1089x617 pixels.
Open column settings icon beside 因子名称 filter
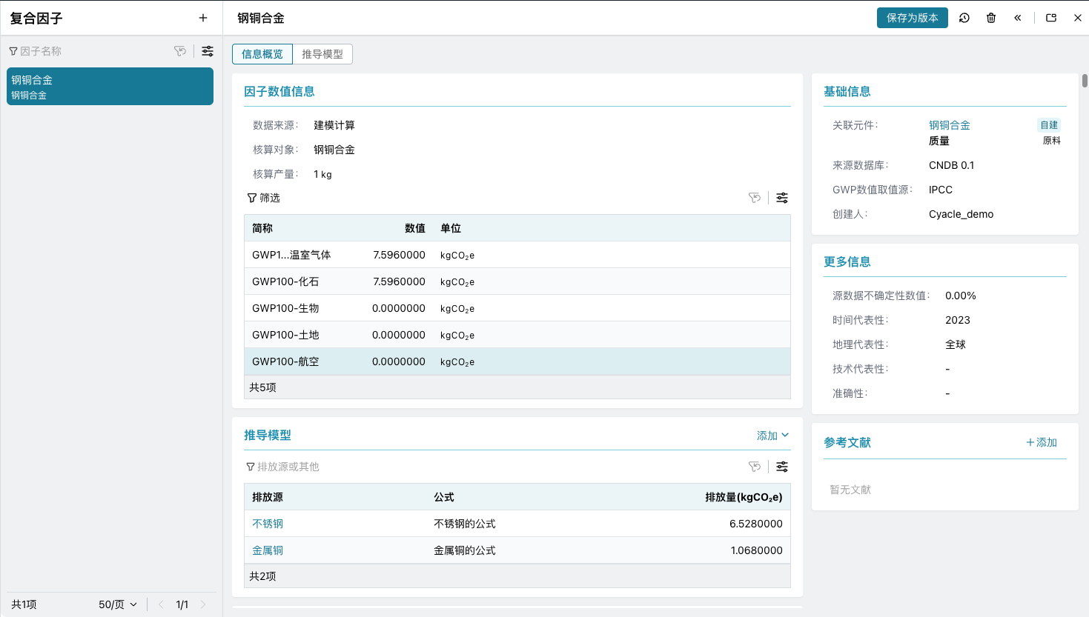tap(207, 50)
